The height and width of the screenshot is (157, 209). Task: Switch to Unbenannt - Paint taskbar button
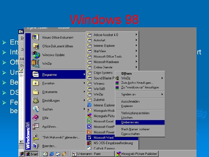tap(93, 154)
